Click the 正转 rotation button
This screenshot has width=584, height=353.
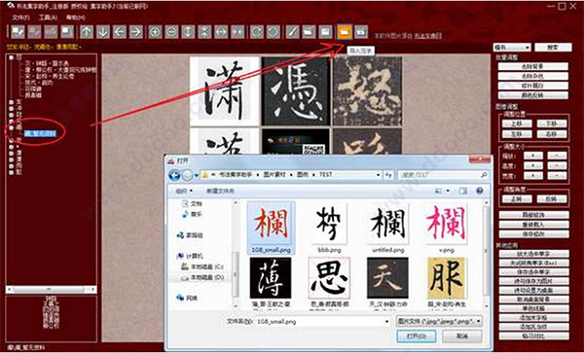(517, 198)
